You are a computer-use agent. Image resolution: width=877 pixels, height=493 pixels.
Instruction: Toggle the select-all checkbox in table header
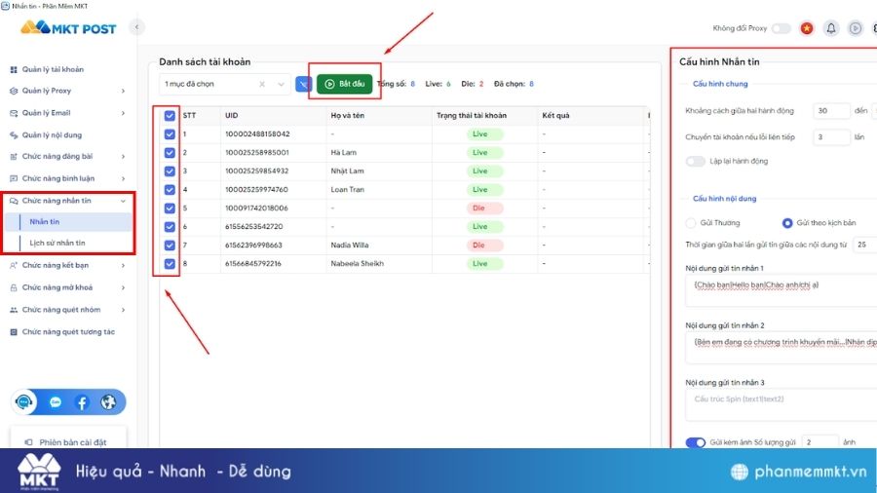click(170, 116)
